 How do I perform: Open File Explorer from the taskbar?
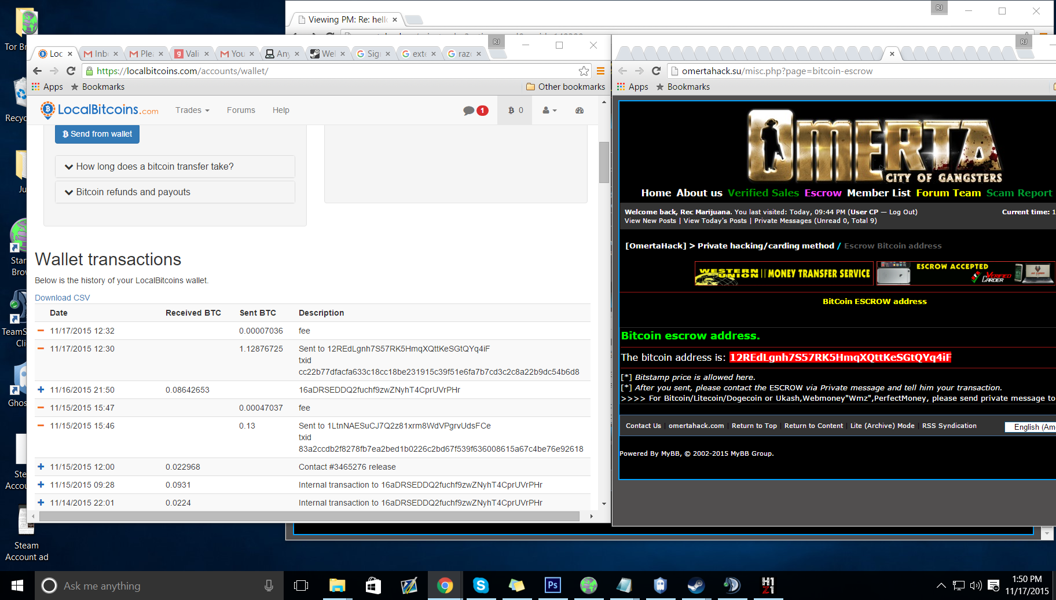point(337,586)
